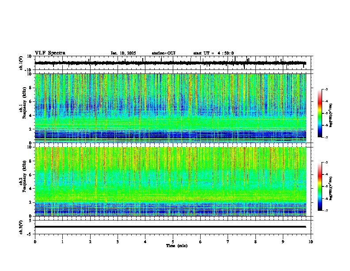
Task: Click the ch.1 color bar log(PSD) unit label
Action: 331,116
